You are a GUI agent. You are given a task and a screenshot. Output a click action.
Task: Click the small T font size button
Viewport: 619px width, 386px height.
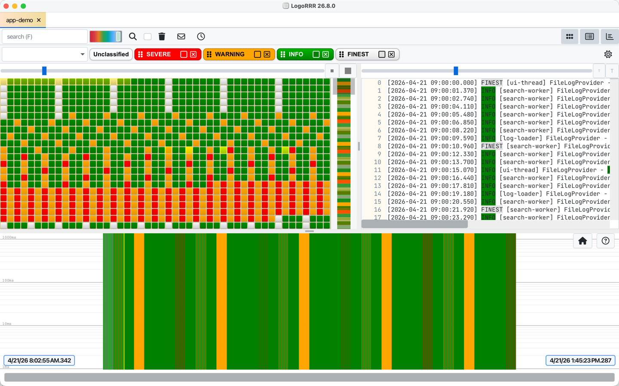(x=599, y=71)
